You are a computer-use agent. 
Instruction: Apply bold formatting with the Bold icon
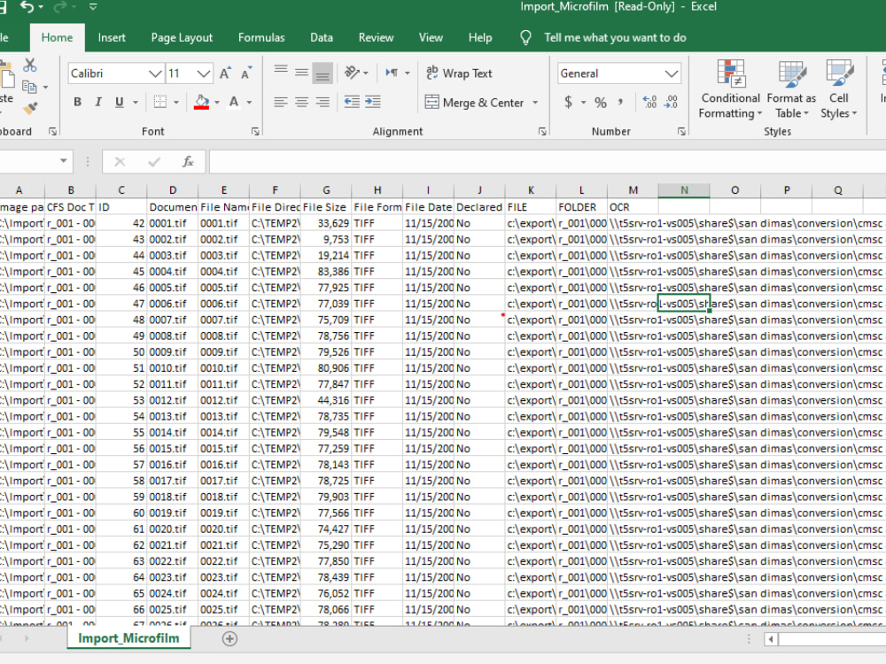tap(77, 102)
